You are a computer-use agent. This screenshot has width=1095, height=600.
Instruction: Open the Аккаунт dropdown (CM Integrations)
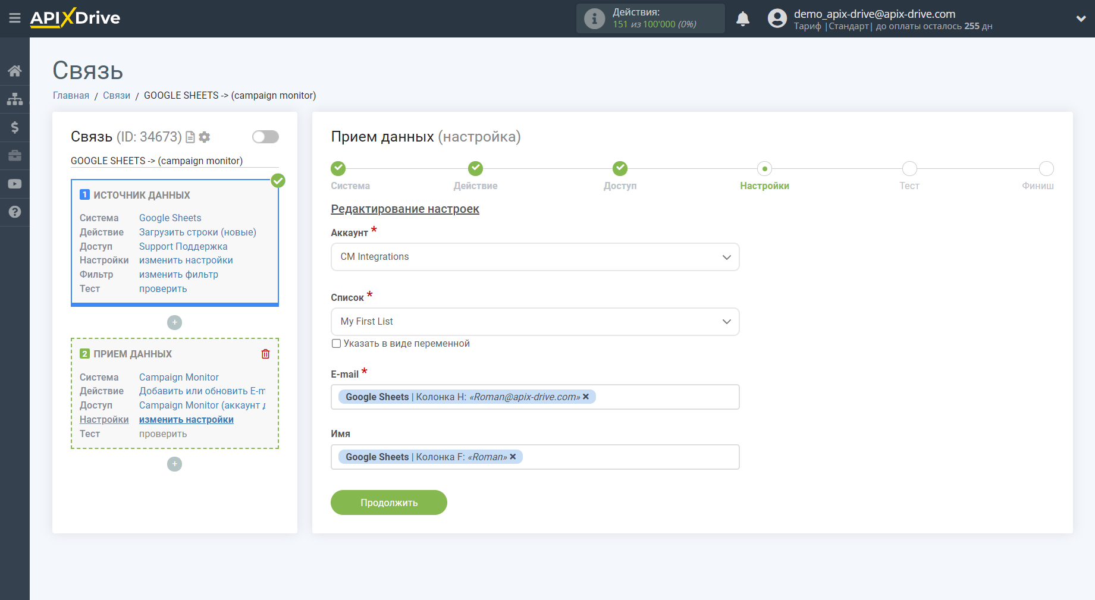pos(535,257)
